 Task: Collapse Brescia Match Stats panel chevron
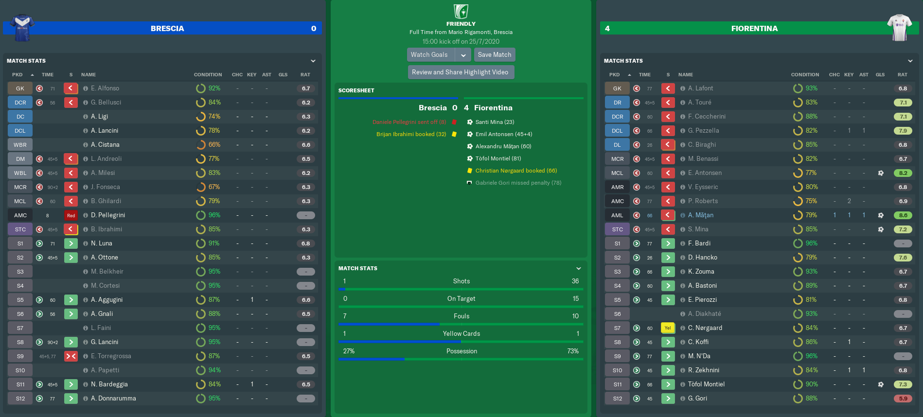[313, 61]
